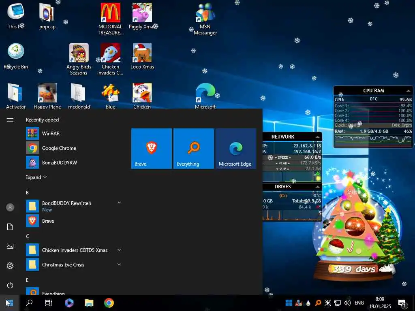Viewport: 415px width, 311px height.
Task: Open the Activator desktop icon
Action: [x=16, y=96]
